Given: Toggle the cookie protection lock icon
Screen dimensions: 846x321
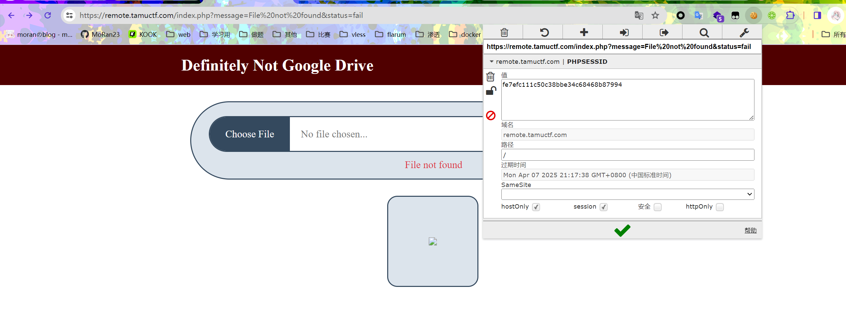Looking at the screenshot, I should (x=491, y=91).
